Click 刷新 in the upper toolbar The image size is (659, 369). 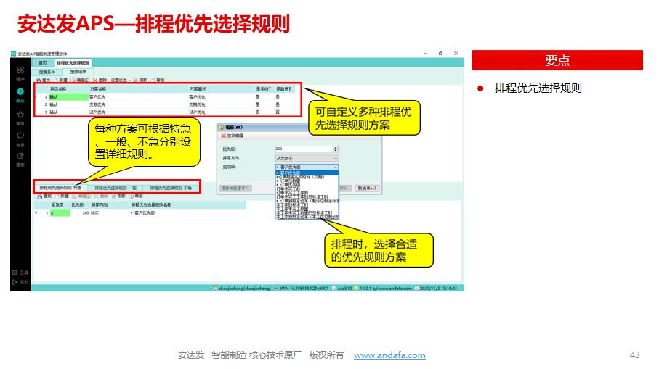click(140, 80)
